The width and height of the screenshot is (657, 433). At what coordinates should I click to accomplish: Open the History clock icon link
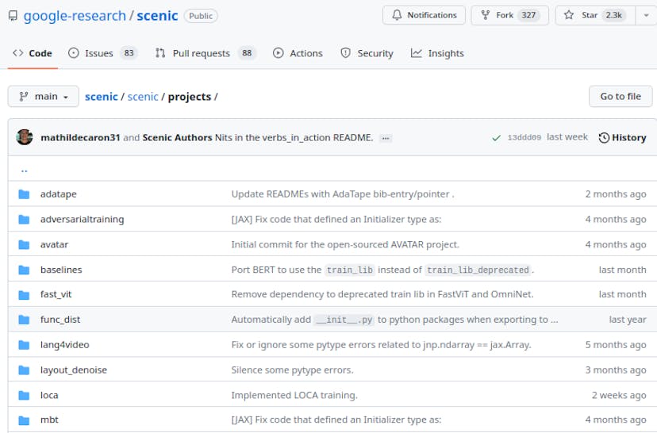[x=605, y=138]
